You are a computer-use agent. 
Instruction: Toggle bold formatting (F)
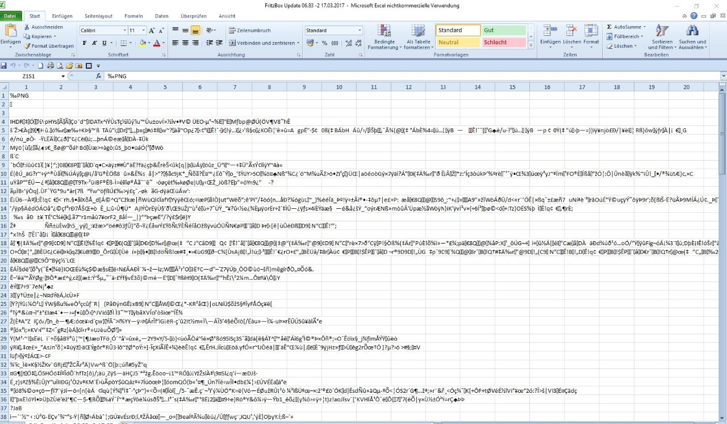pos(85,43)
